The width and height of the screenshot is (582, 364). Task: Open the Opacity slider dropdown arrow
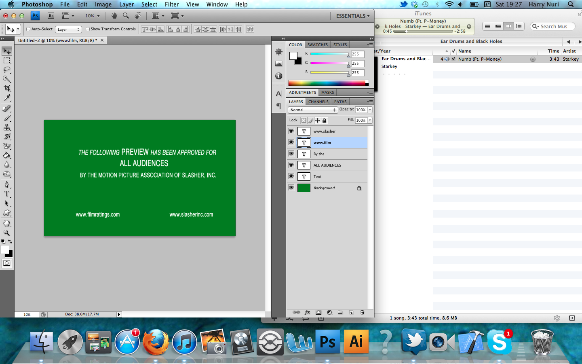click(x=370, y=110)
